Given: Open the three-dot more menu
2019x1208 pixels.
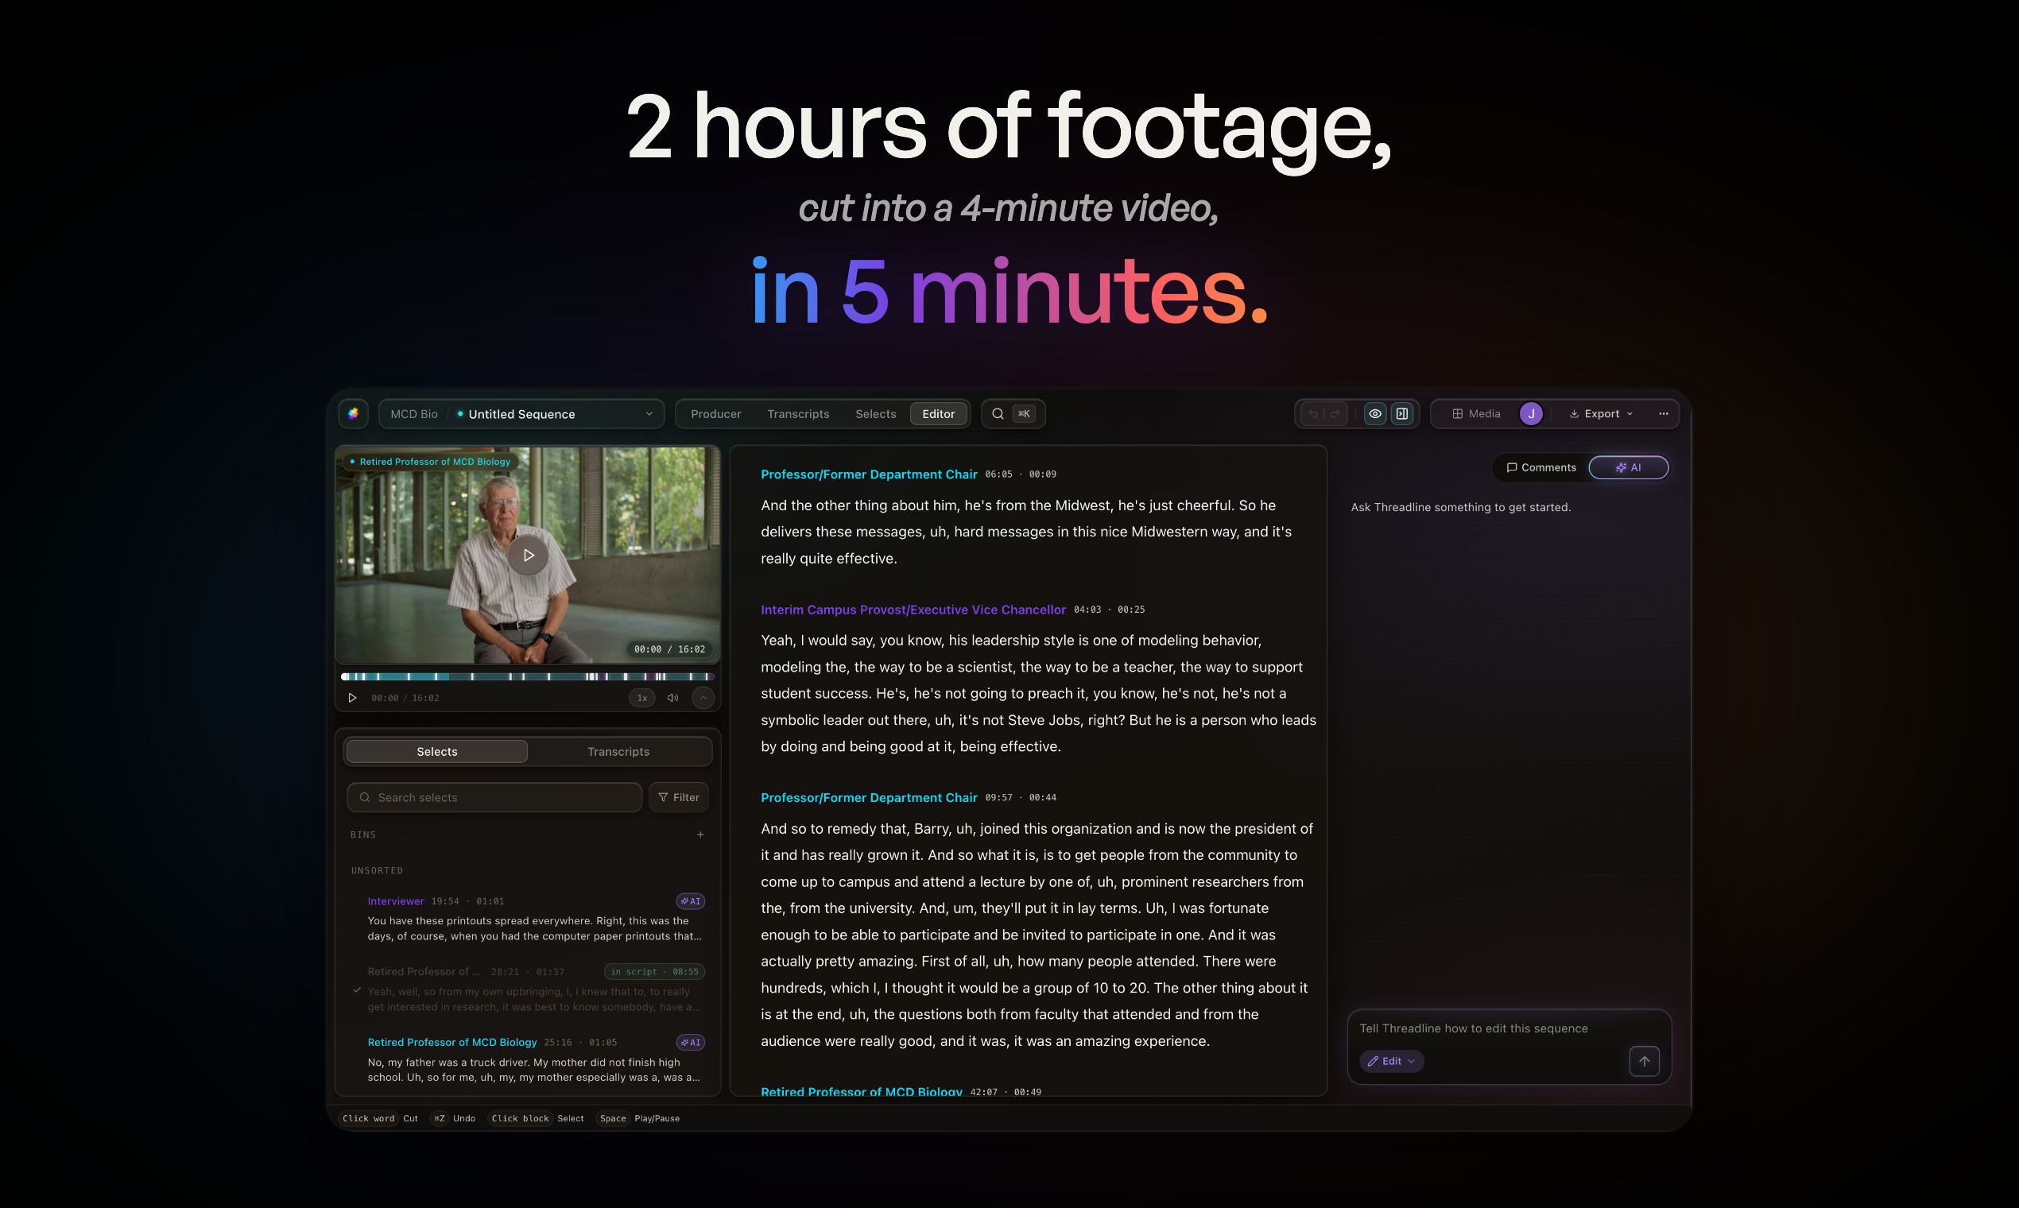Looking at the screenshot, I should (1663, 413).
